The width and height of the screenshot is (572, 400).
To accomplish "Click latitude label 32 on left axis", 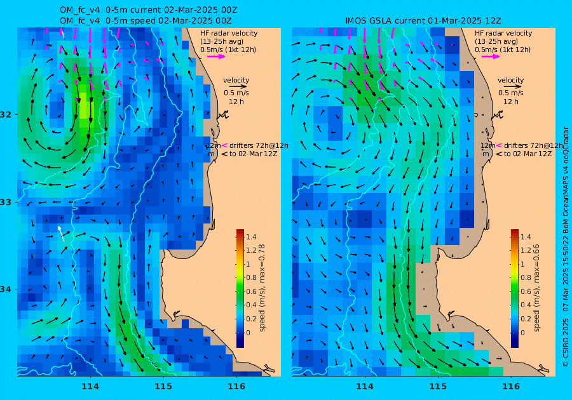I will pos(6,114).
